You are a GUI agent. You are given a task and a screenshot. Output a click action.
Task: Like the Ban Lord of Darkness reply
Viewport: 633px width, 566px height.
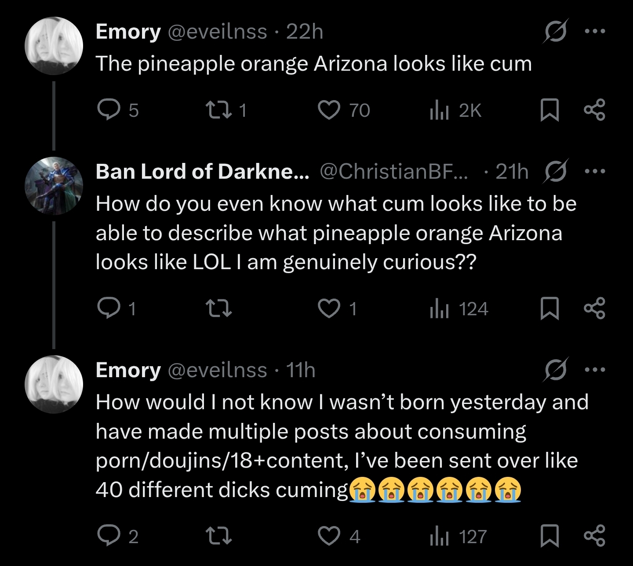point(329,308)
